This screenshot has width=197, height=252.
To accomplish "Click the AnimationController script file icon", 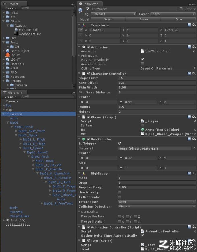I will 142,231.
